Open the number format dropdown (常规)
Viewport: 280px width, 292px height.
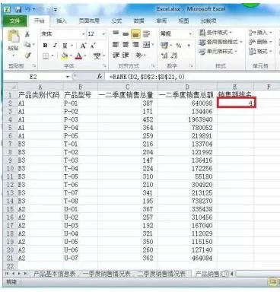pyautogui.click(x=190, y=33)
